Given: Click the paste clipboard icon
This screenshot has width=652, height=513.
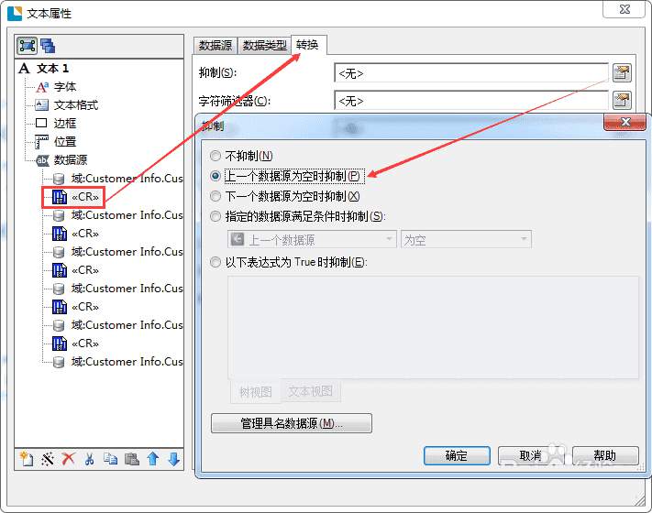Looking at the screenshot, I should [x=132, y=459].
